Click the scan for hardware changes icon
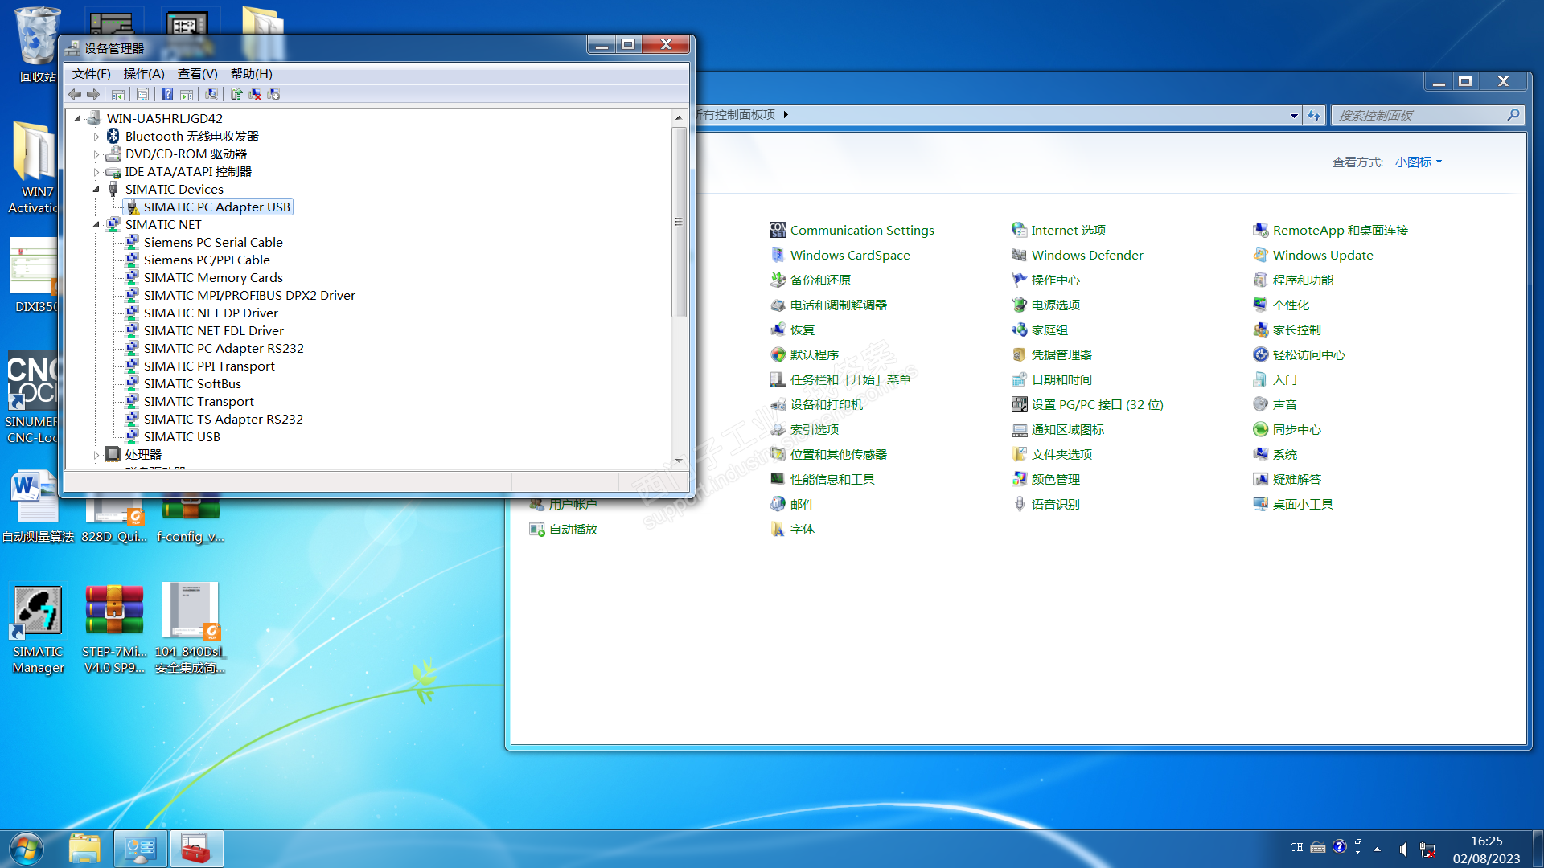The image size is (1544, 868). click(x=211, y=94)
